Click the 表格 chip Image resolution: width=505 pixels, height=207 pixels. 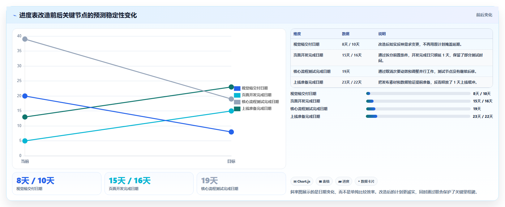point(324,181)
